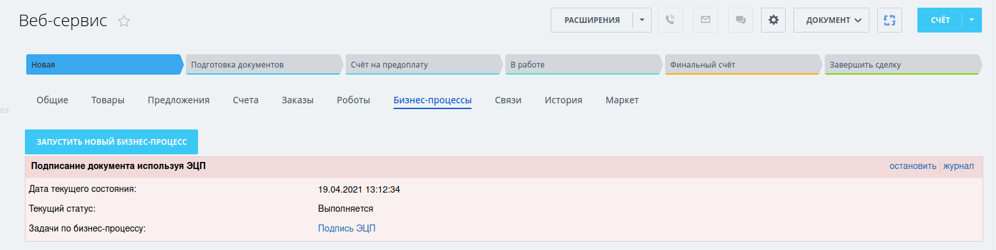The image size is (996, 250).
Task: Click the Счёт button
Action: point(940,20)
